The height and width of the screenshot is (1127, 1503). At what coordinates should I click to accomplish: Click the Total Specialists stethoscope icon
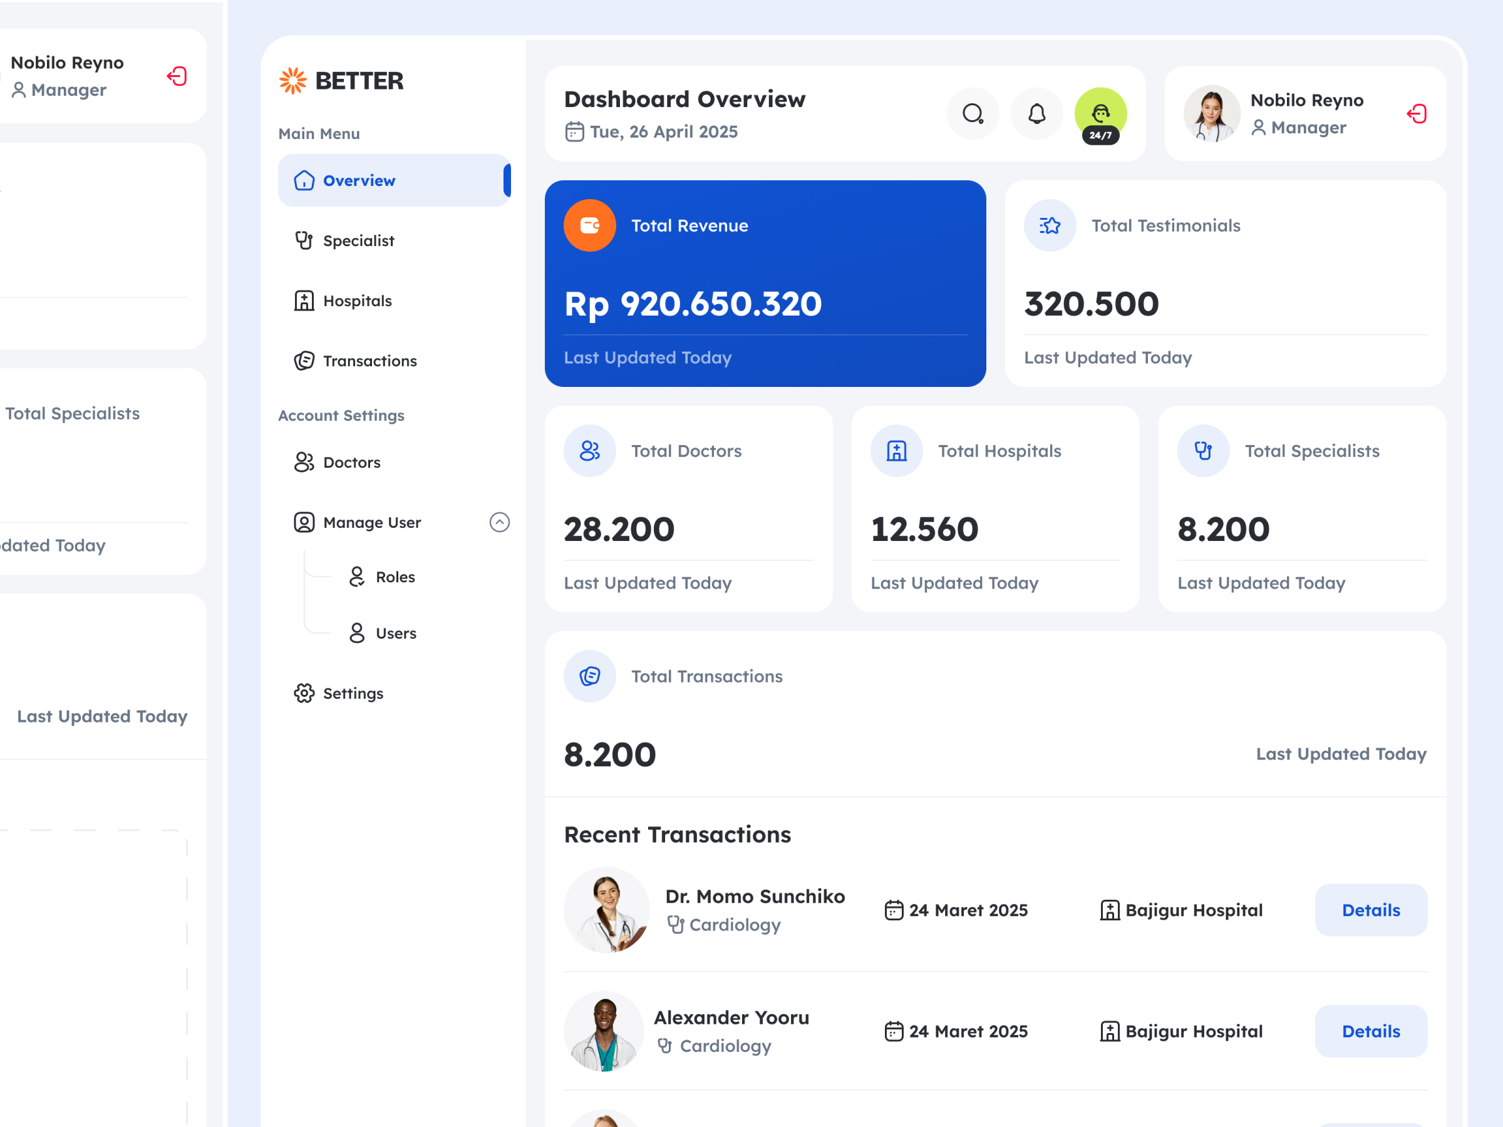(x=1204, y=451)
